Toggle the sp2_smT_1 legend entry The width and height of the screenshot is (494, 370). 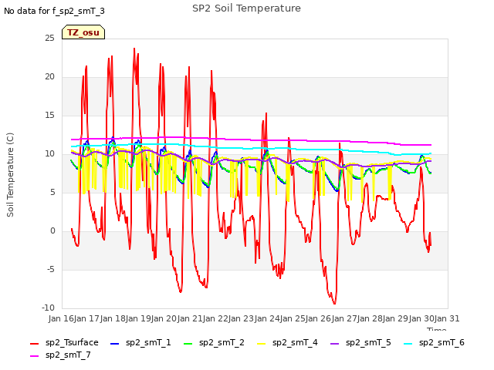(x=140, y=342)
